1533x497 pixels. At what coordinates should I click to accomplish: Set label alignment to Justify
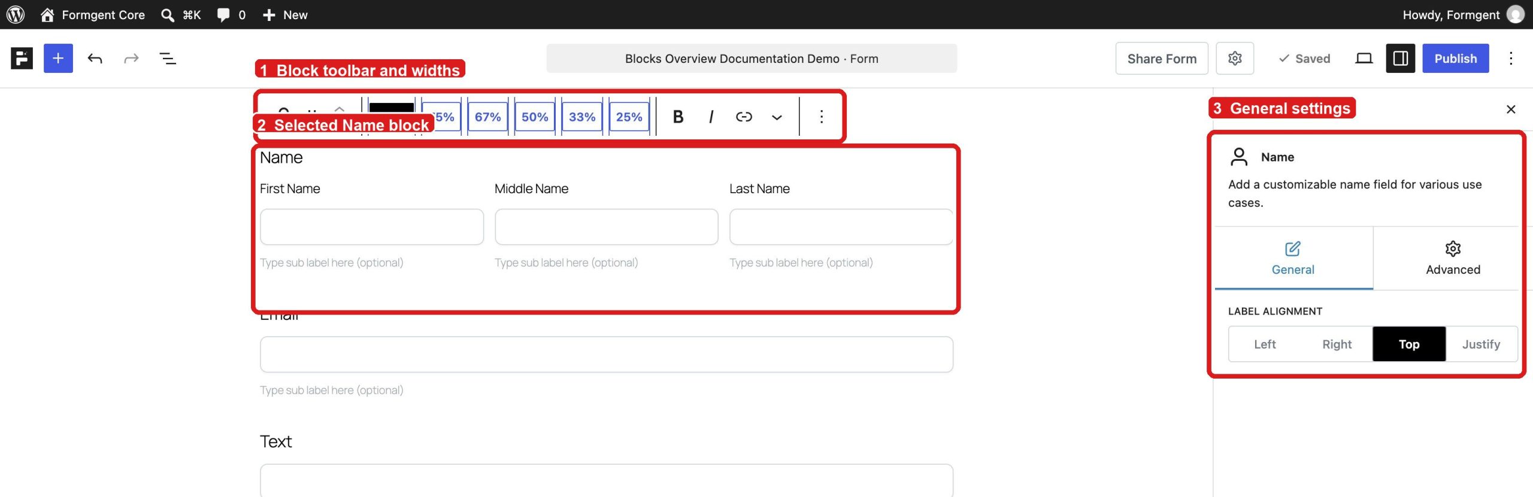click(x=1481, y=344)
